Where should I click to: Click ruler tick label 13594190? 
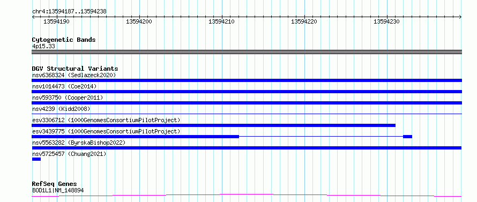[57, 21]
